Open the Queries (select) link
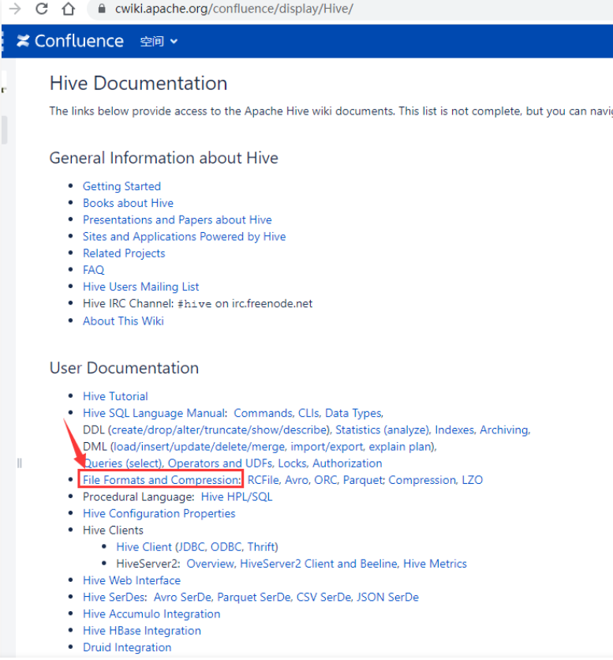This screenshot has height=660, width=613. click(x=123, y=463)
